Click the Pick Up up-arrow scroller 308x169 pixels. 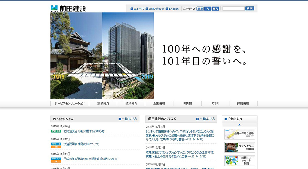click(x=239, y=125)
